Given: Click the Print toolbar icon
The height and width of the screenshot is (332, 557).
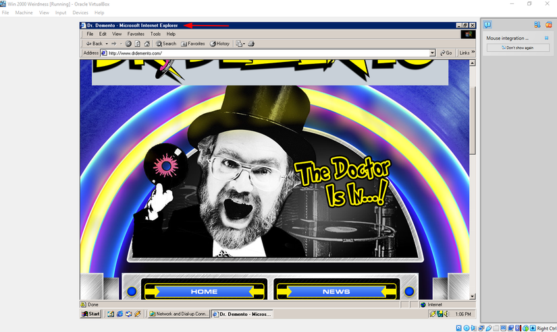Looking at the screenshot, I should tap(251, 44).
